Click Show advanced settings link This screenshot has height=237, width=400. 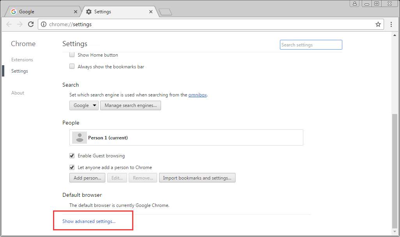pos(89,221)
